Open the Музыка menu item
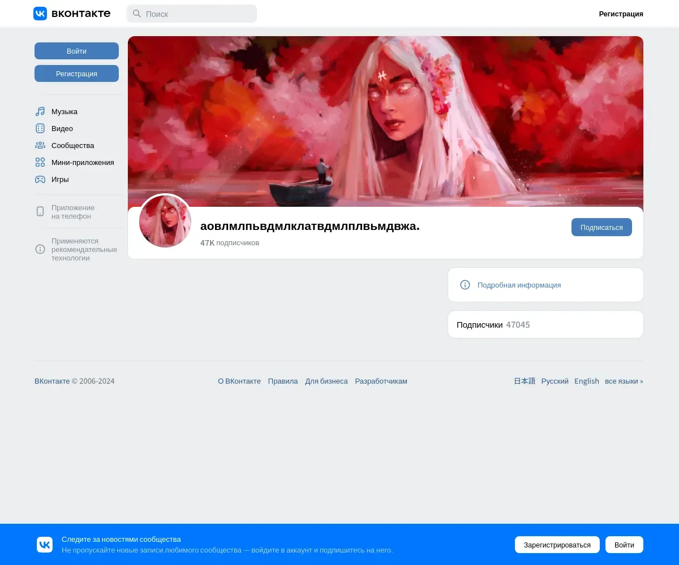 [x=78, y=112]
